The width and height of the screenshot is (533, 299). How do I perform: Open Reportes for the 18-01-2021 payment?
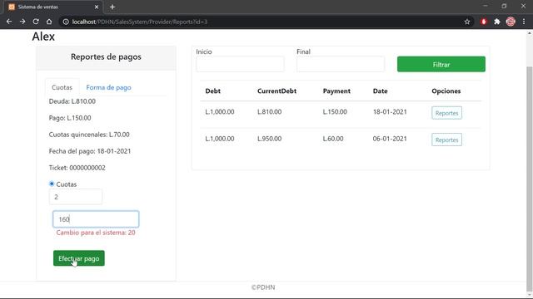446,113
